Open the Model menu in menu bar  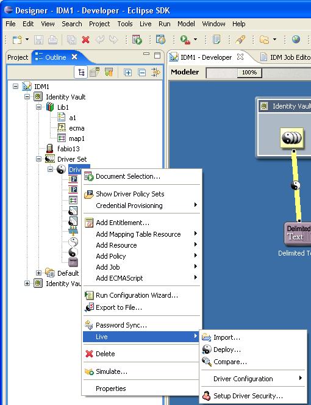[x=186, y=24]
